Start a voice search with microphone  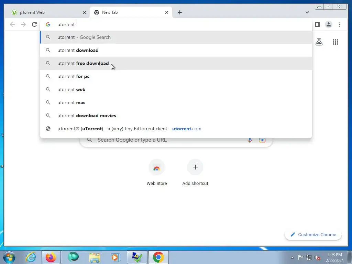(250, 140)
